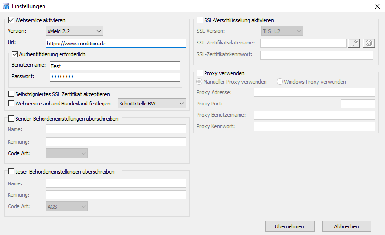The height and width of the screenshot is (235, 385).
Task: Select Windows Proxy verwenden radio button
Action: (280, 82)
